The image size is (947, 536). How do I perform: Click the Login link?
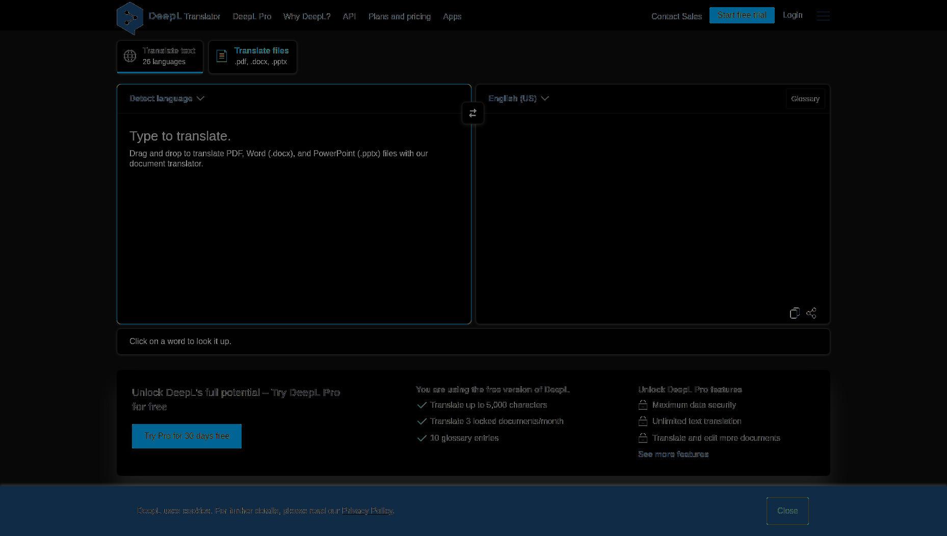793,15
